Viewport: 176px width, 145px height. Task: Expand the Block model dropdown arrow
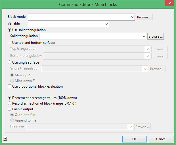point(132,17)
